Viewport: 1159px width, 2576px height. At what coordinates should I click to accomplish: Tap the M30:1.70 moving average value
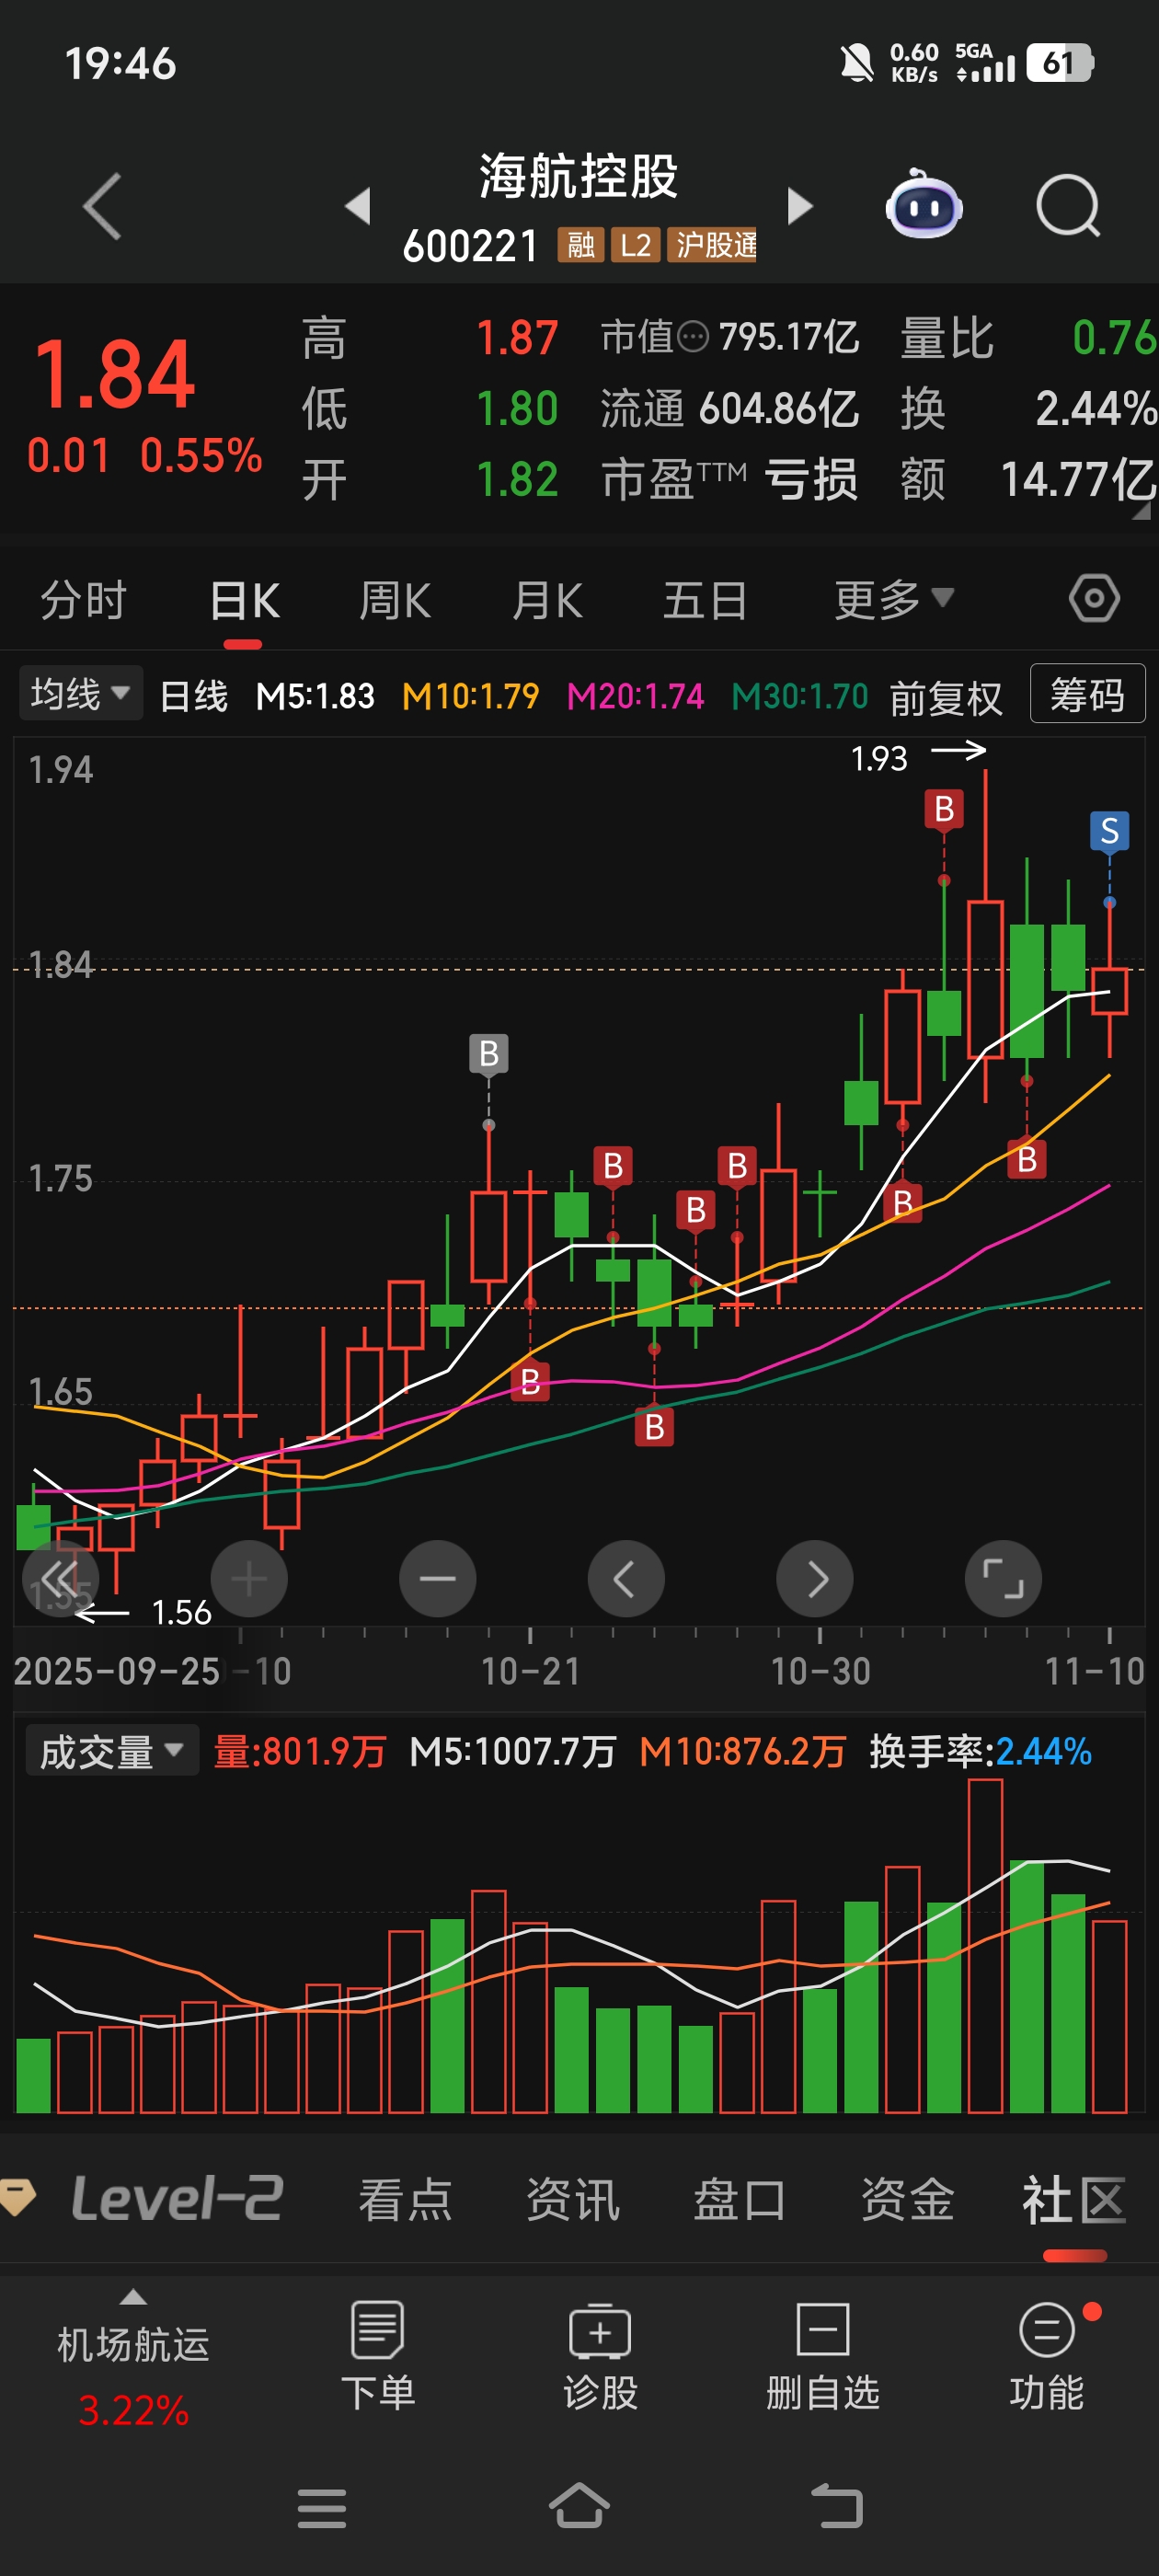[800, 696]
